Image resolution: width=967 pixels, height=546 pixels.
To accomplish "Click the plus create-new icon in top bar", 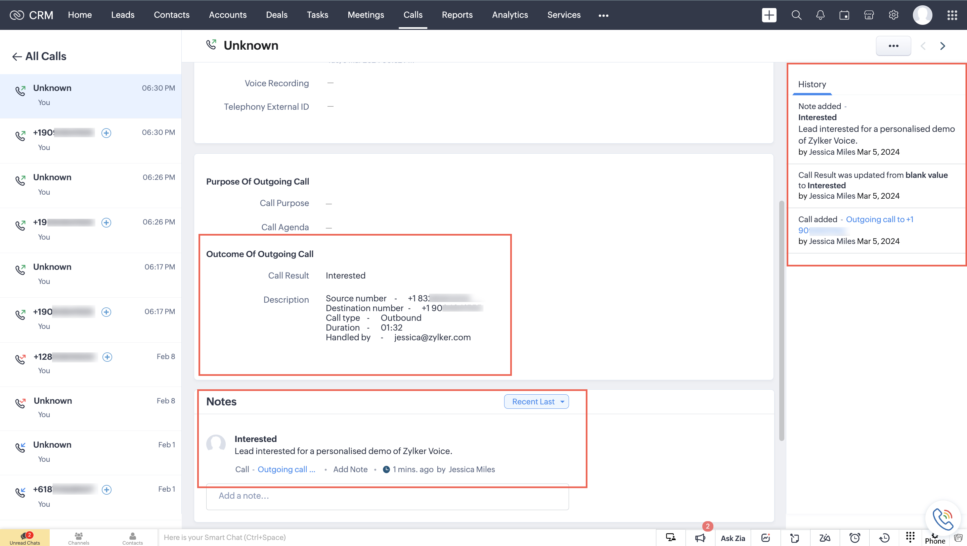I will [x=769, y=15].
